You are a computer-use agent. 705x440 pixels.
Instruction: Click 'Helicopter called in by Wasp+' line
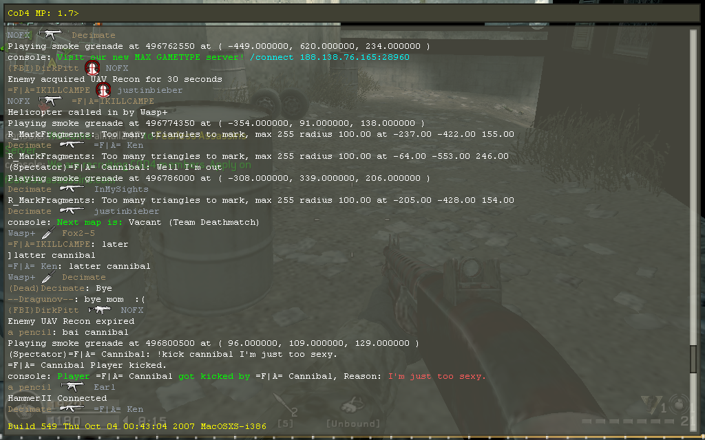87,112
